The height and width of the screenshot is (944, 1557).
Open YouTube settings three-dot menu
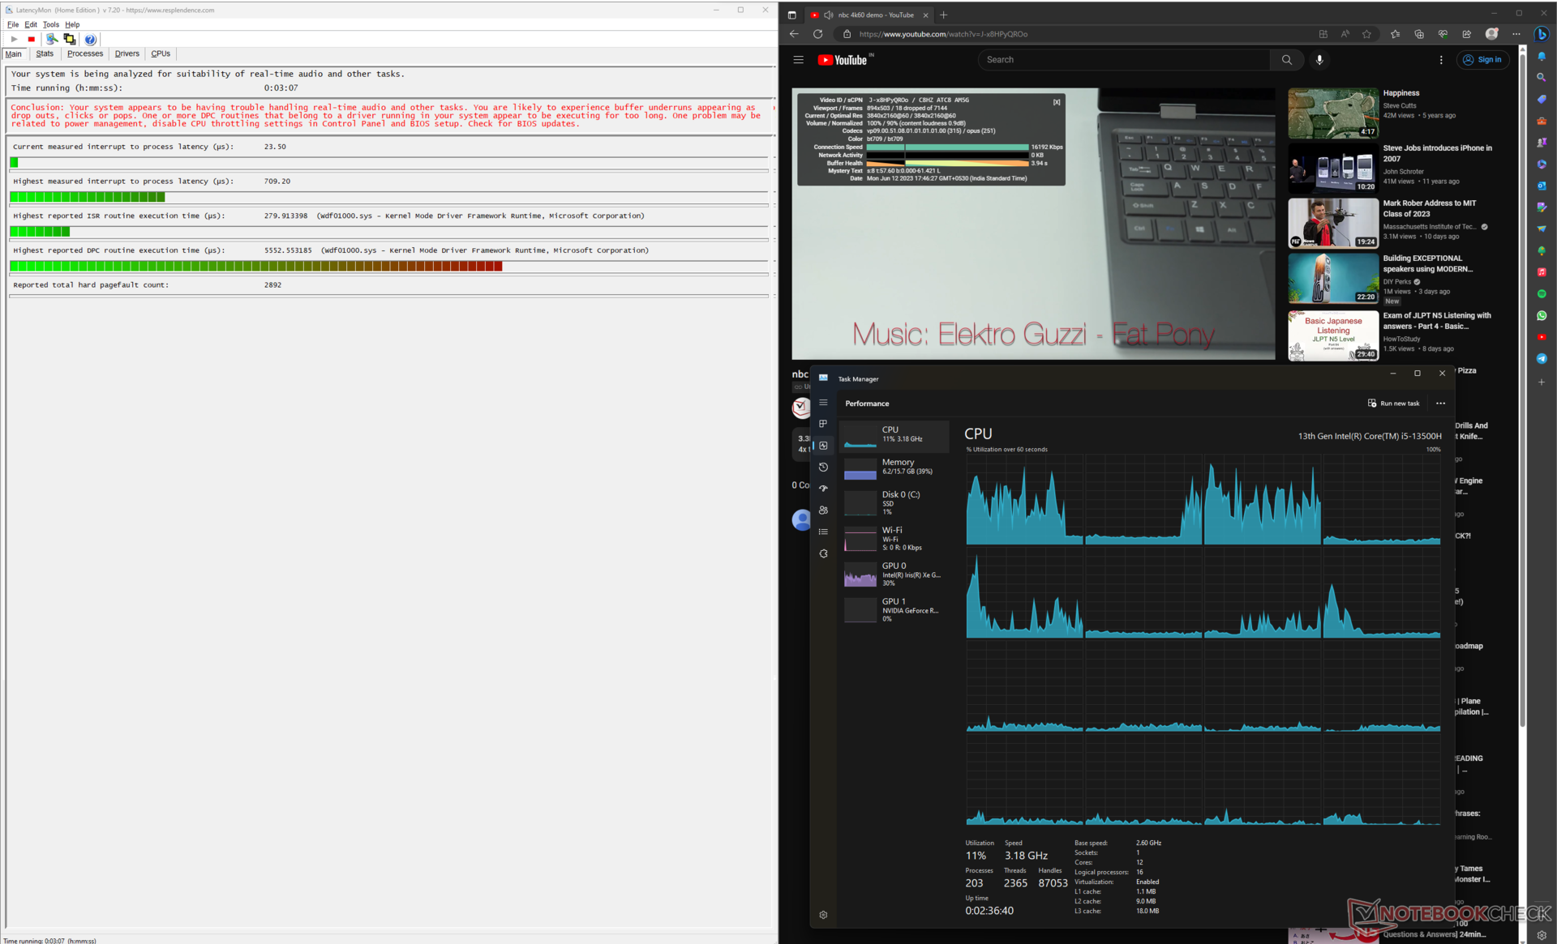click(1441, 60)
